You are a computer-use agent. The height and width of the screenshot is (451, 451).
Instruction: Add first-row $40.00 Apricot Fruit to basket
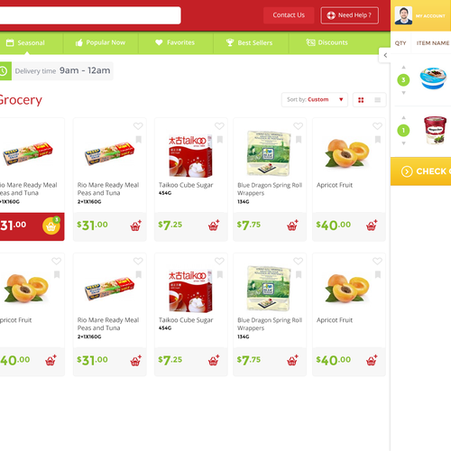tap(372, 225)
